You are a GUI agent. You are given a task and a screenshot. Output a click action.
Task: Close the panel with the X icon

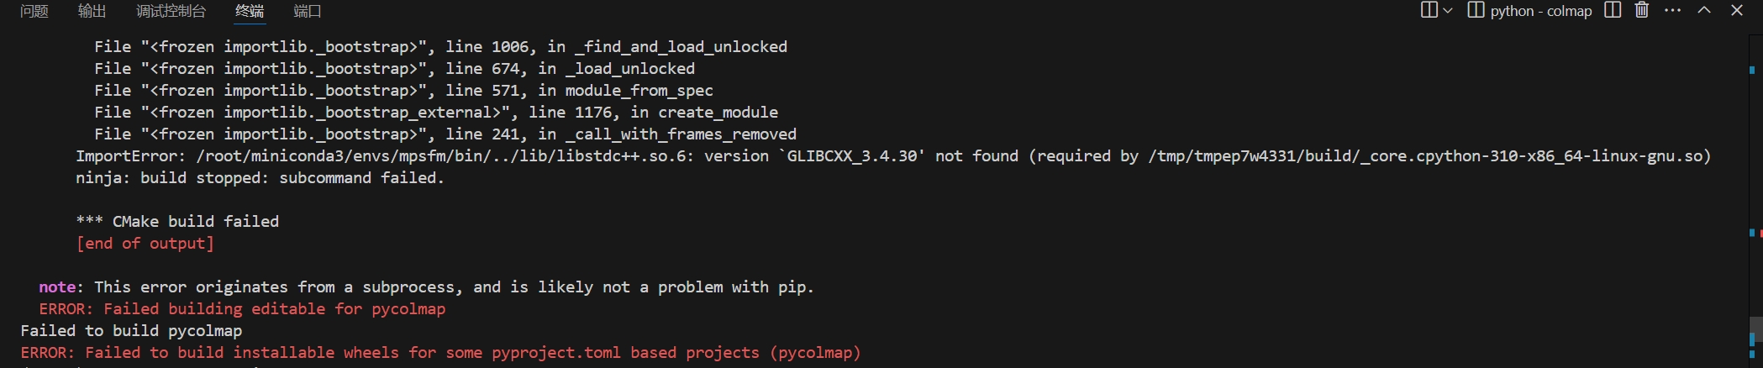click(1737, 10)
